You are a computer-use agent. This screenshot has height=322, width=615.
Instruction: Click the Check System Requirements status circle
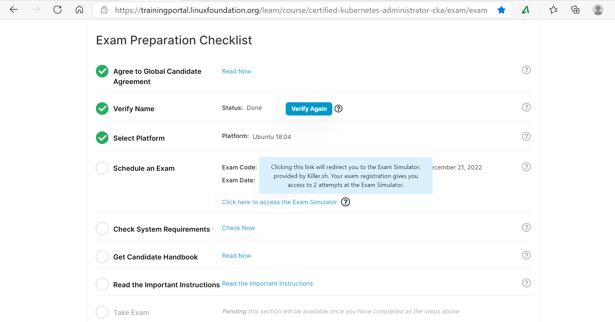(x=102, y=229)
